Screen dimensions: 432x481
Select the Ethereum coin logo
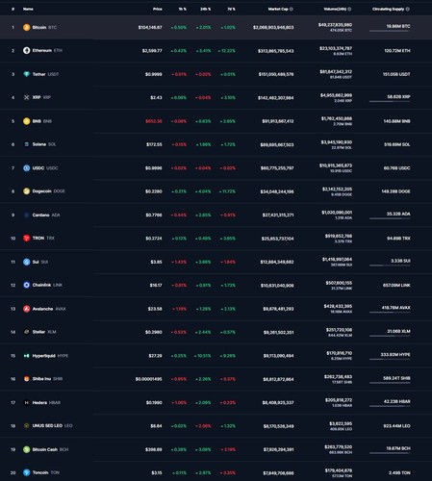27,50
